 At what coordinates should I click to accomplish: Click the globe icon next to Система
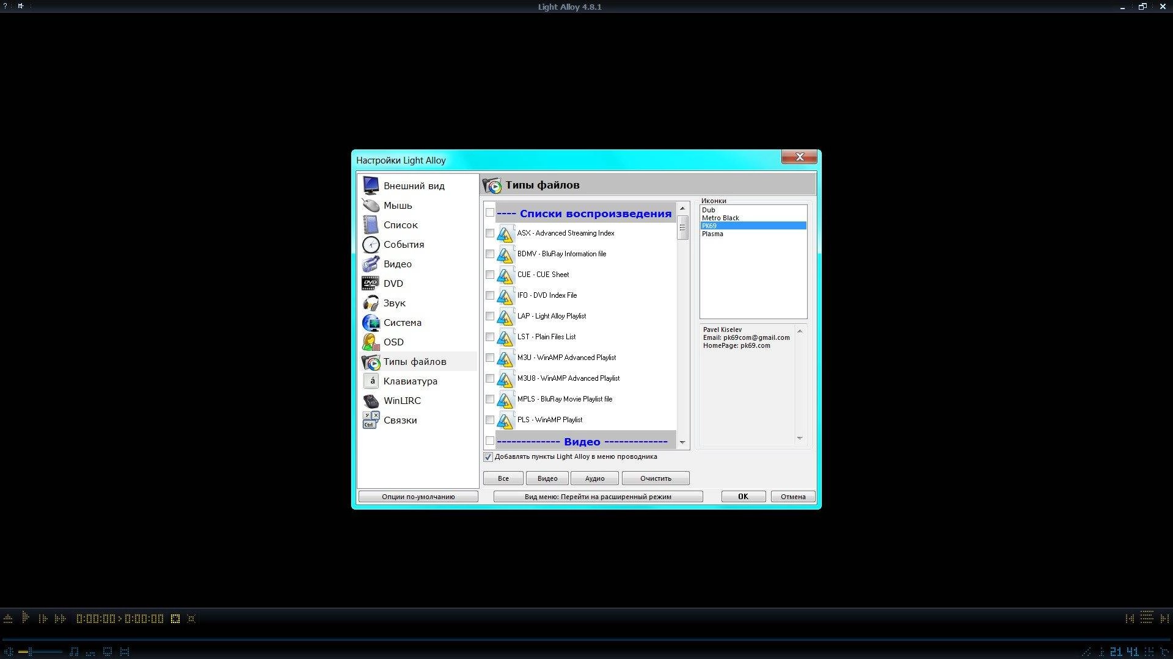[x=370, y=322]
